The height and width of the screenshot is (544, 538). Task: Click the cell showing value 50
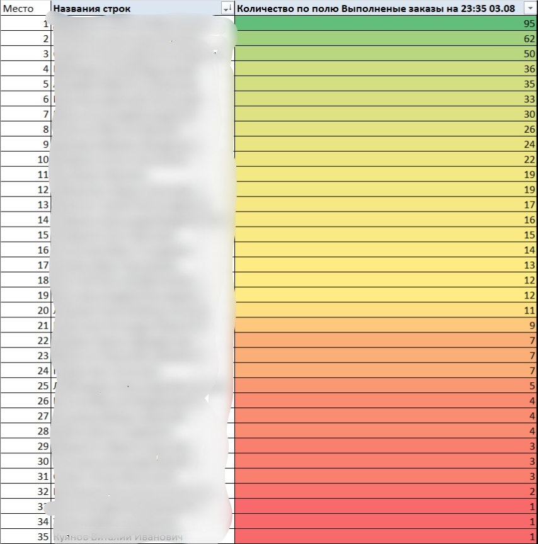[386, 54]
